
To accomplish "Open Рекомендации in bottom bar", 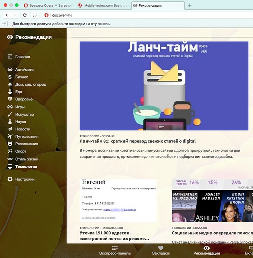I will coord(206,250).
